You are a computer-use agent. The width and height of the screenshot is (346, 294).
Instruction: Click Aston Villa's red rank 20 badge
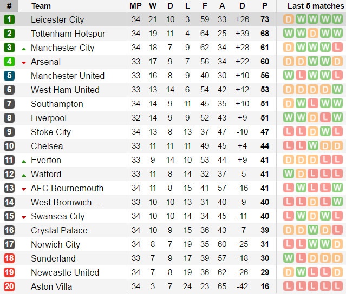(9, 286)
